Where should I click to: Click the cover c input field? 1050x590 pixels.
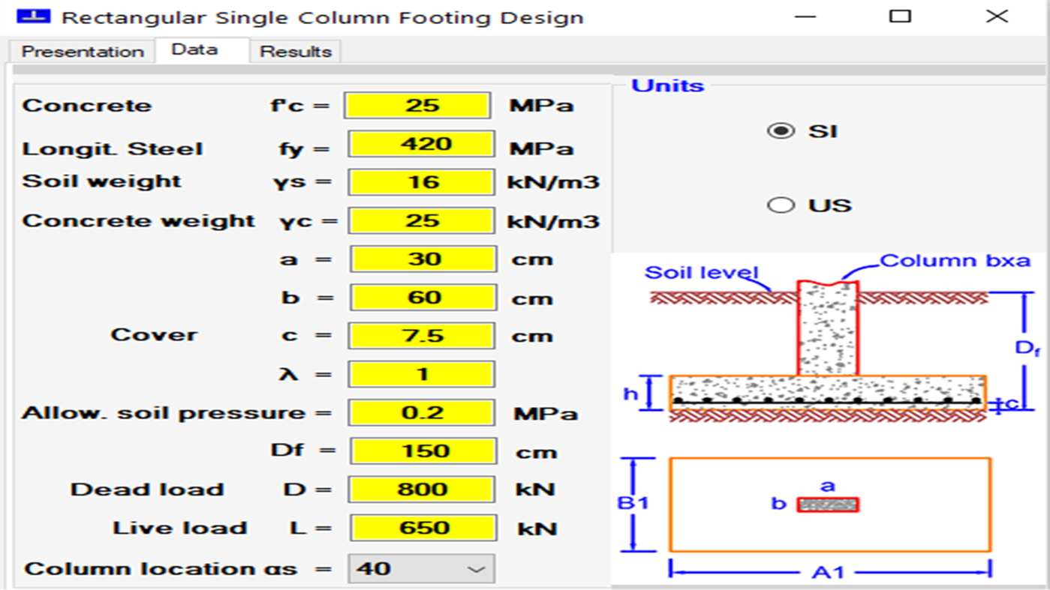pos(421,335)
